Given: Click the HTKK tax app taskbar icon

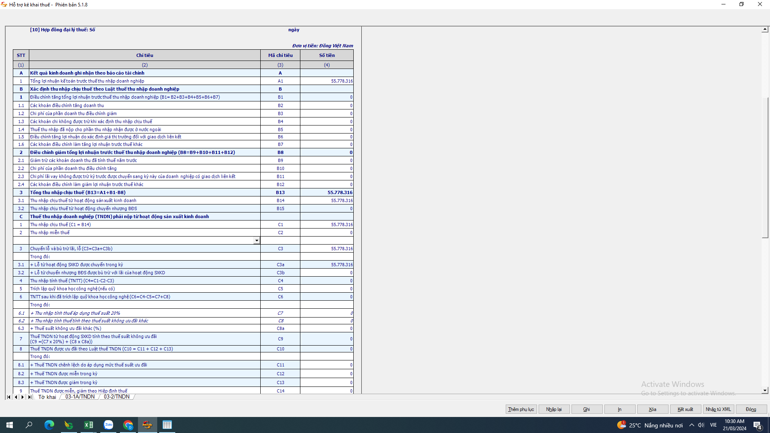Looking at the screenshot, I should 148,425.
